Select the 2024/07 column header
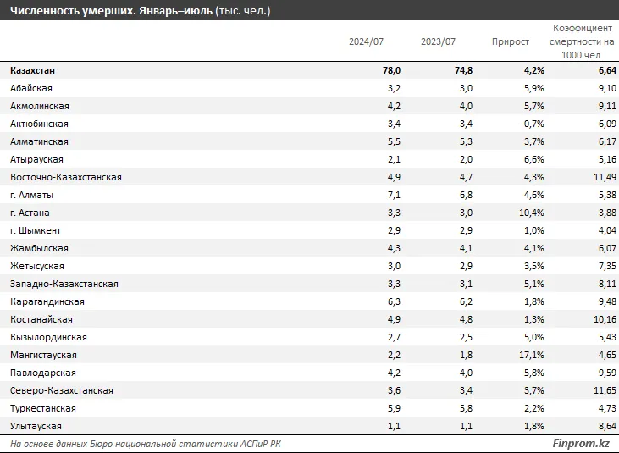Screen dimensions: 619x453 (366, 41)
